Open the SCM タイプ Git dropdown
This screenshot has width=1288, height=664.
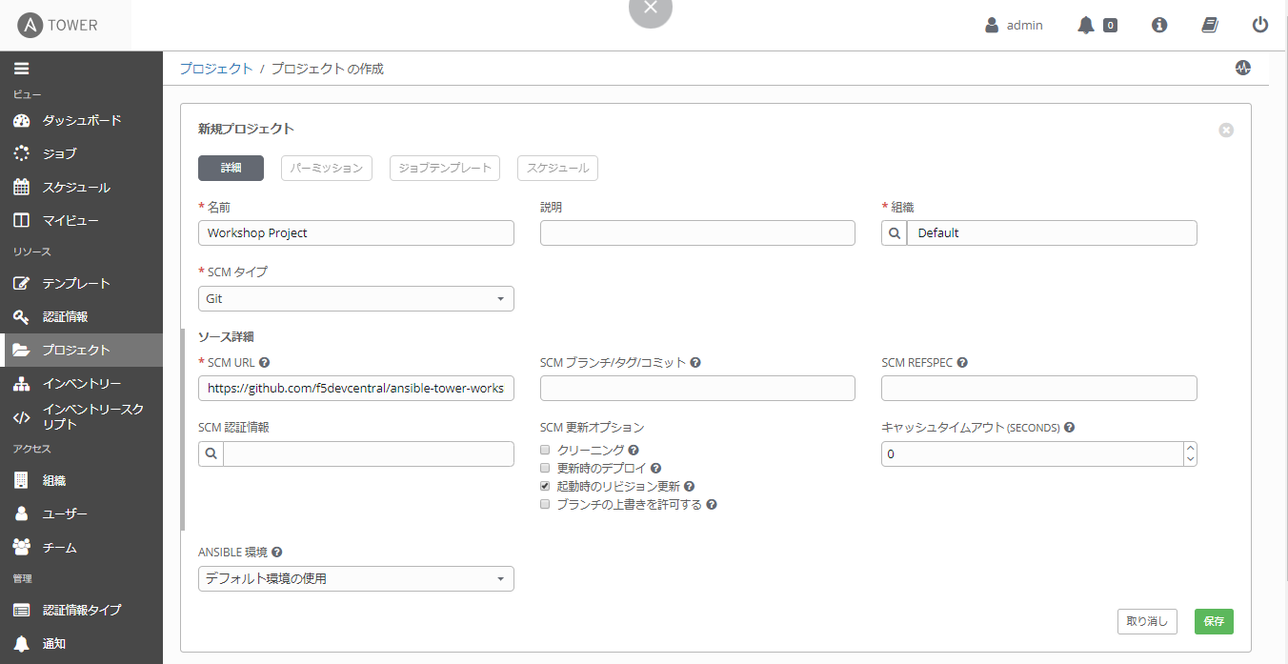tap(356, 299)
